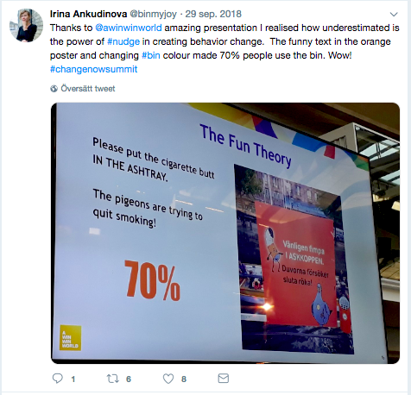Click the @binmyjoy handle

coord(154,14)
